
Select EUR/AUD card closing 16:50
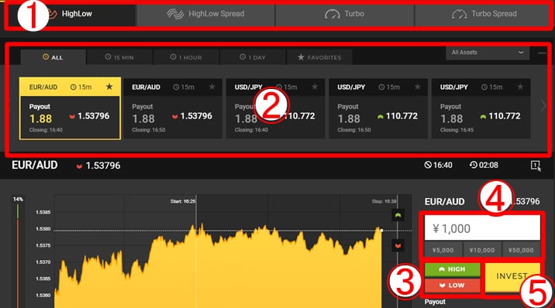pyautogui.click(x=173, y=108)
